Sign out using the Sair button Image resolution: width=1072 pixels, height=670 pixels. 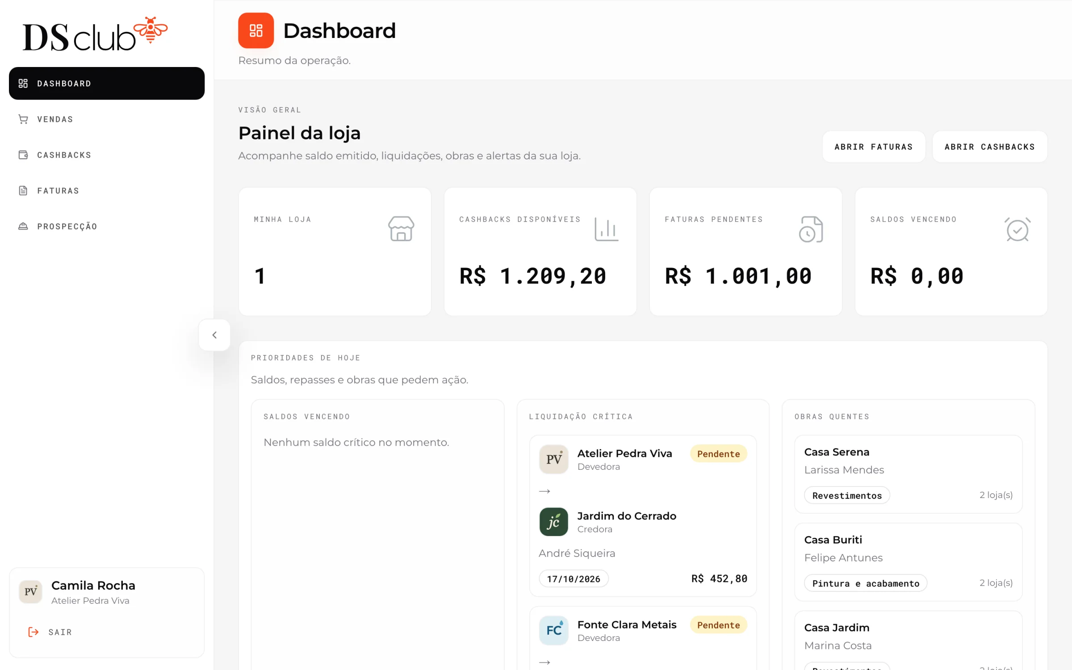(x=50, y=632)
